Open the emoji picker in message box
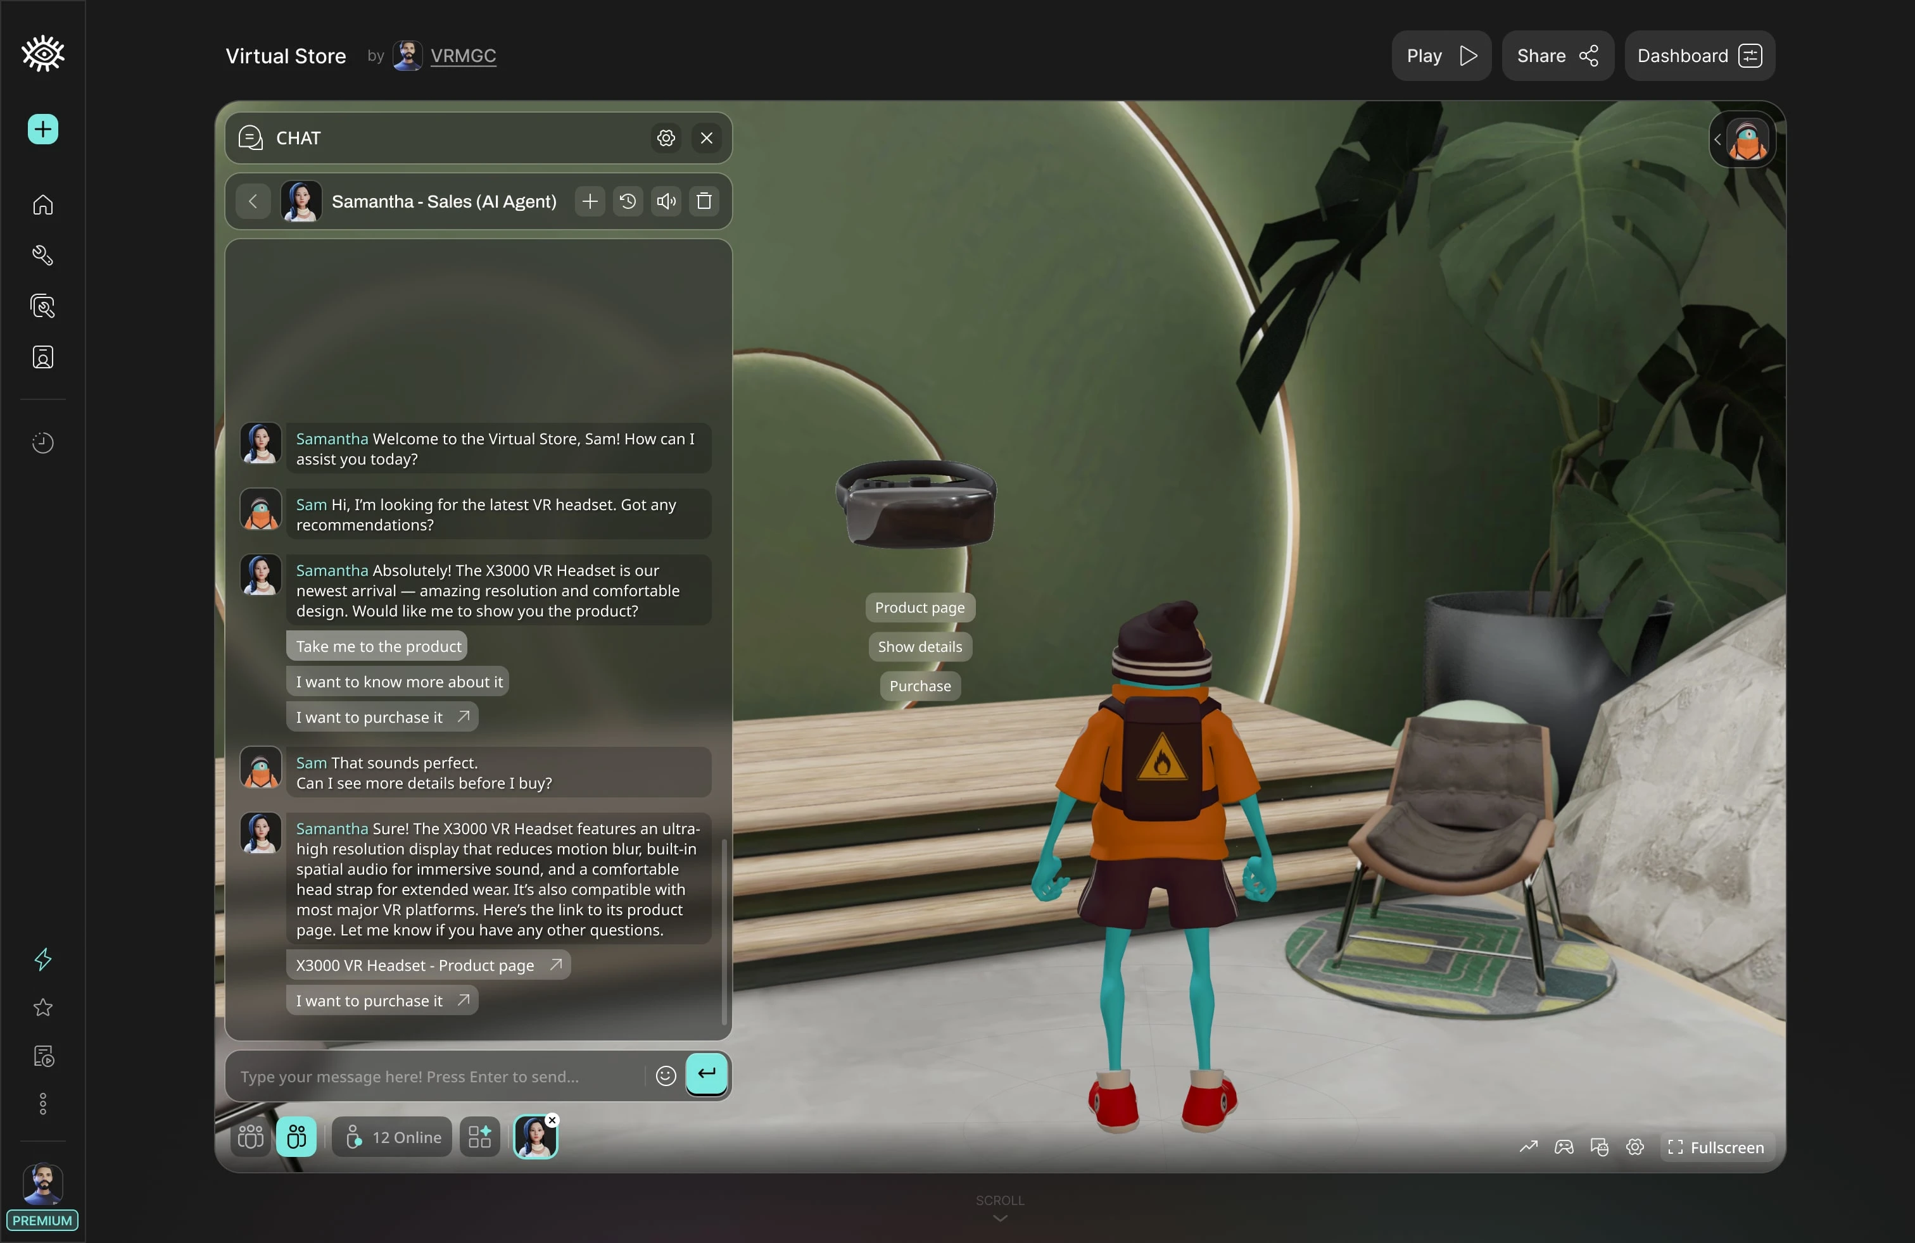This screenshot has width=1915, height=1243. (666, 1076)
